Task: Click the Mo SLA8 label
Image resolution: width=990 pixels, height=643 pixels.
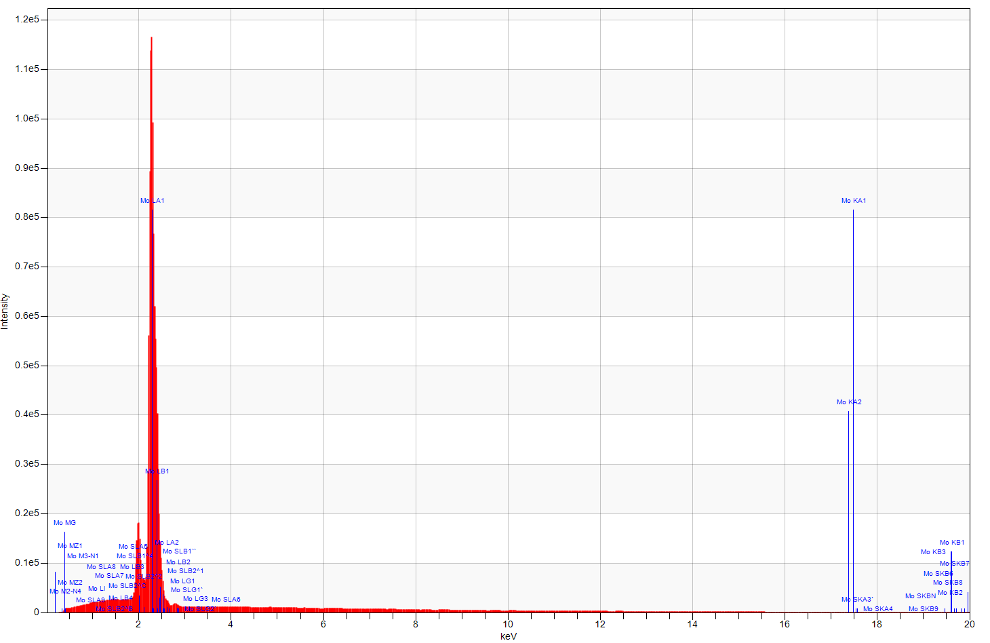Action: (x=101, y=567)
